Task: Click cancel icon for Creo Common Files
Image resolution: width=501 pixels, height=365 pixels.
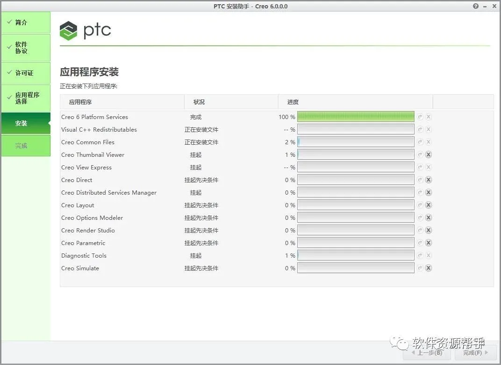Action: coord(429,142)
